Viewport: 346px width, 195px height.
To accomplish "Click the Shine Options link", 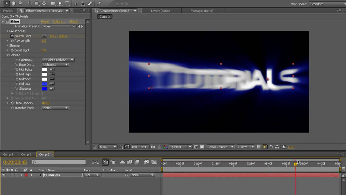I will 59,22.
